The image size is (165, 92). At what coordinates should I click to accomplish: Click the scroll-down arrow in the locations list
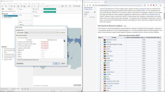(x=64, y=57)
